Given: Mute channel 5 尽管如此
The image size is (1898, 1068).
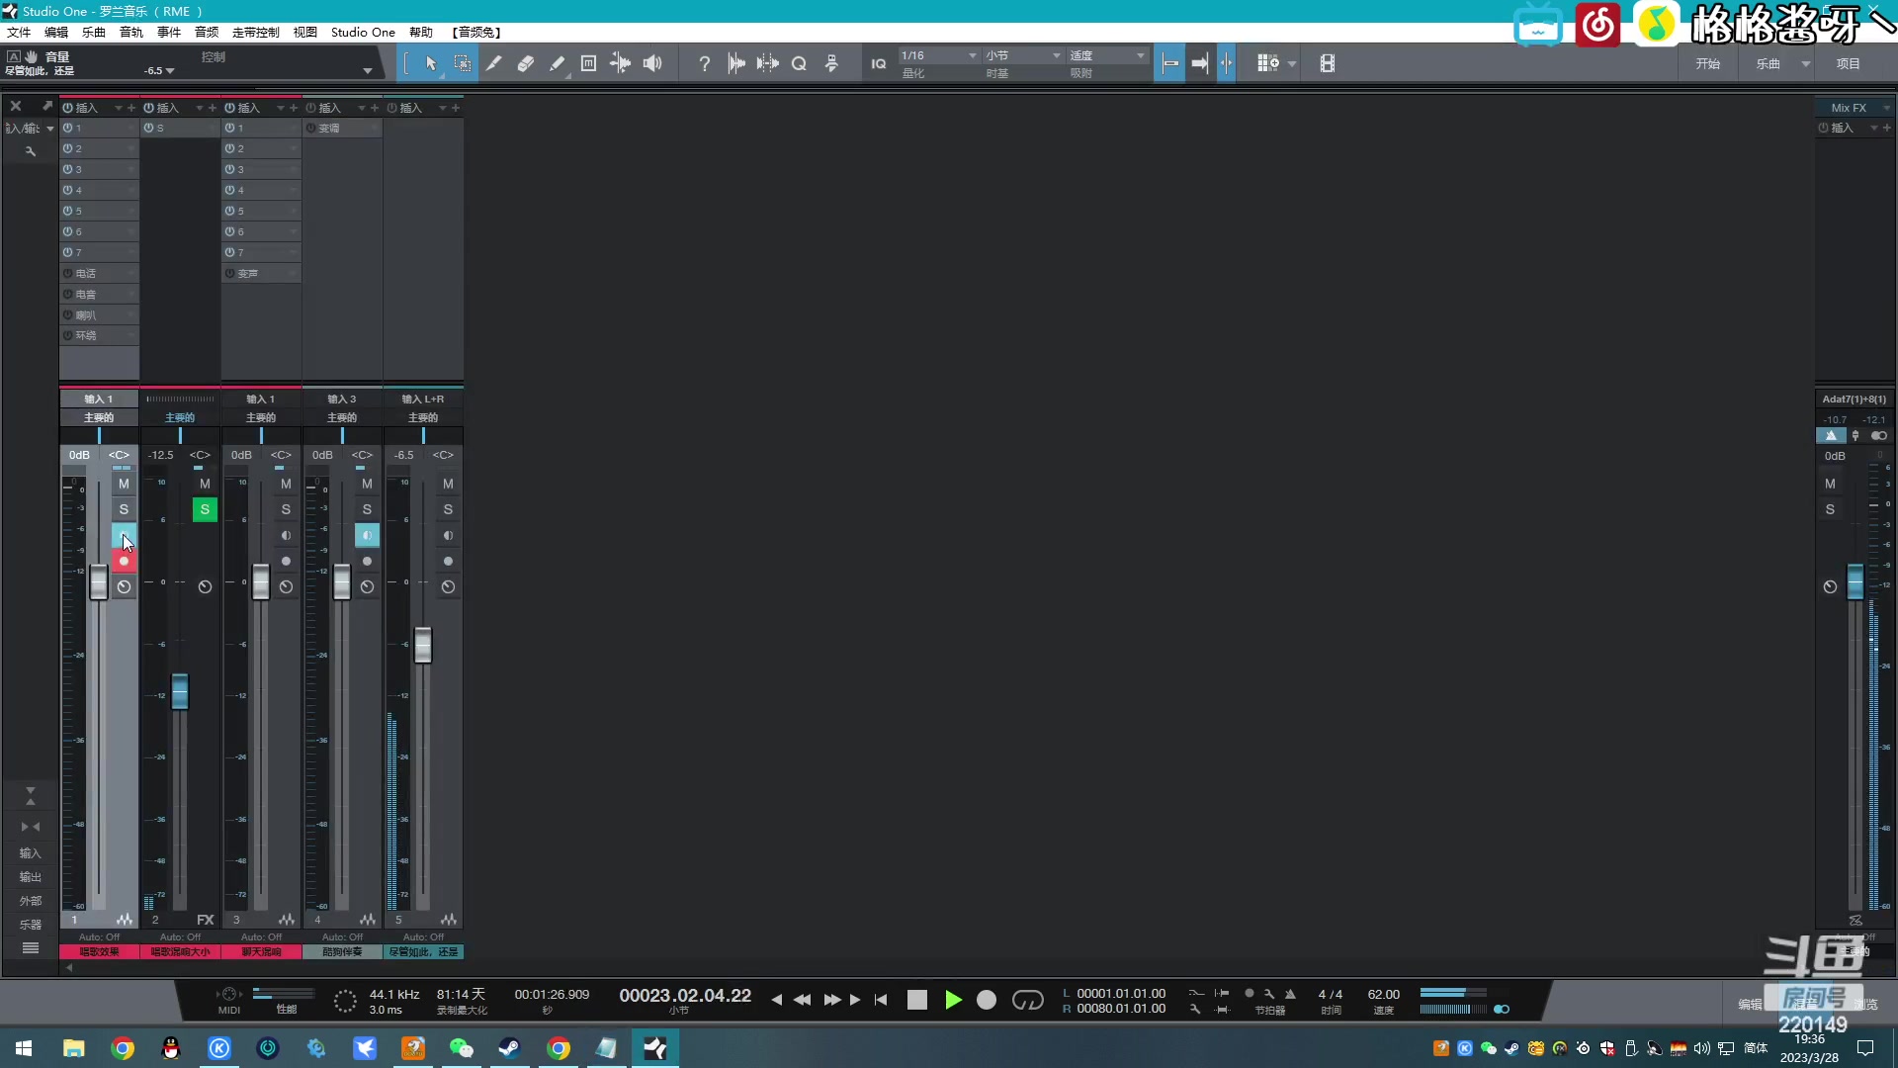Looking at the screenshot, I should click(x=448, y=484).
